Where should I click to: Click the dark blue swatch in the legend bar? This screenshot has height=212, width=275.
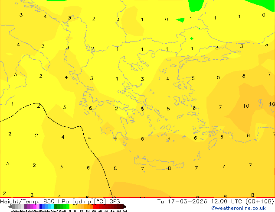click(41, 206)
